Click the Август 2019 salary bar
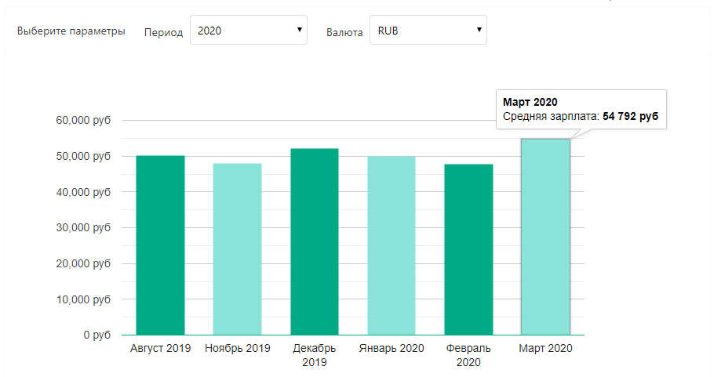721x377 pixels. click(x=160, y=245)
